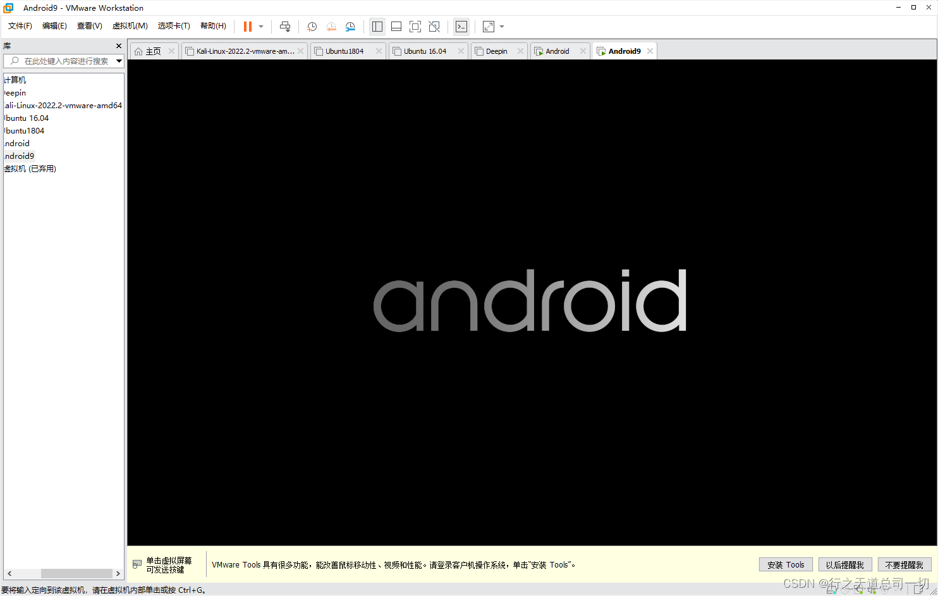Revert virtual machine to previous snapshot
Image resolution: width=938 pixels, height=596 pixels.
pyautogui.click(x=331, y=27)
